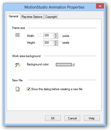Click the gray Background color swatch

tap(64, 65)
